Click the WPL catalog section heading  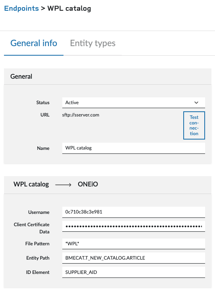31,184
